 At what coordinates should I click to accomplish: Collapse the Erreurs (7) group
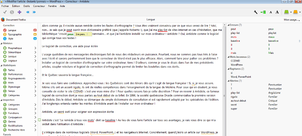pyautogui.click(x=229, y=25)
